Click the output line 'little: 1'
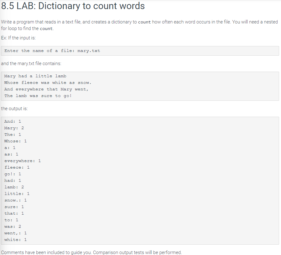Screen dimensions: 281x255 [17, 194]
